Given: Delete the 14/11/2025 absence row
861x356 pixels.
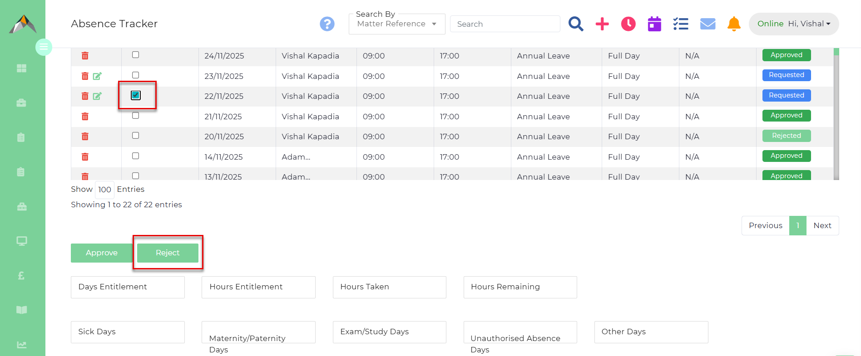Looking at the screenshot, I should 85,157.
